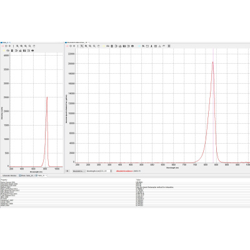Click the grid table icon in the large graph toolbar
Image resolution: width=250 pixels, height=250 pixels.
point(156,46)
